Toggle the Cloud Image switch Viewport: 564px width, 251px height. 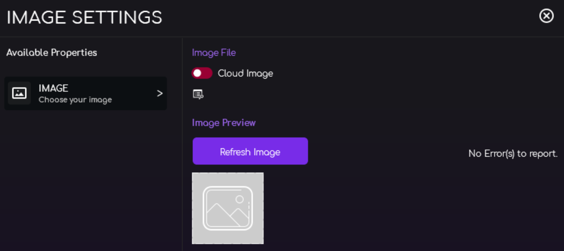202,73
